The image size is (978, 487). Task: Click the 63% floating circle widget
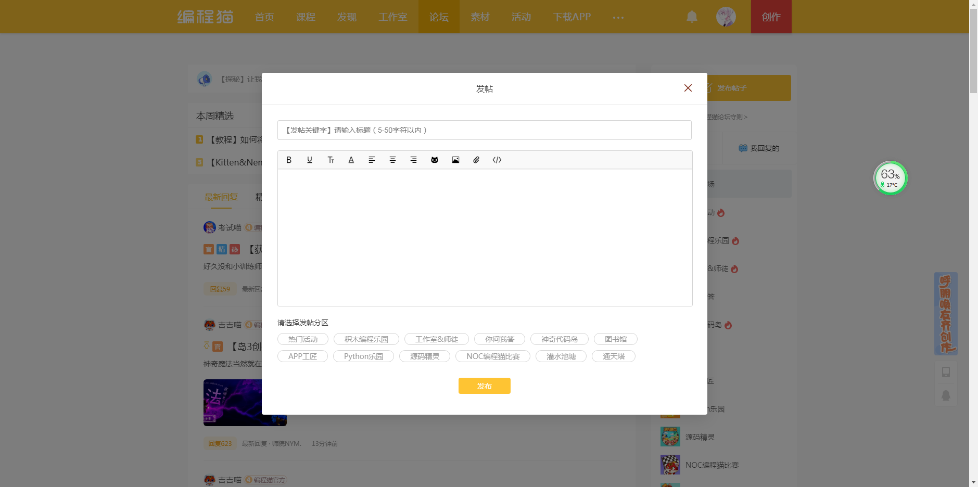891,178
